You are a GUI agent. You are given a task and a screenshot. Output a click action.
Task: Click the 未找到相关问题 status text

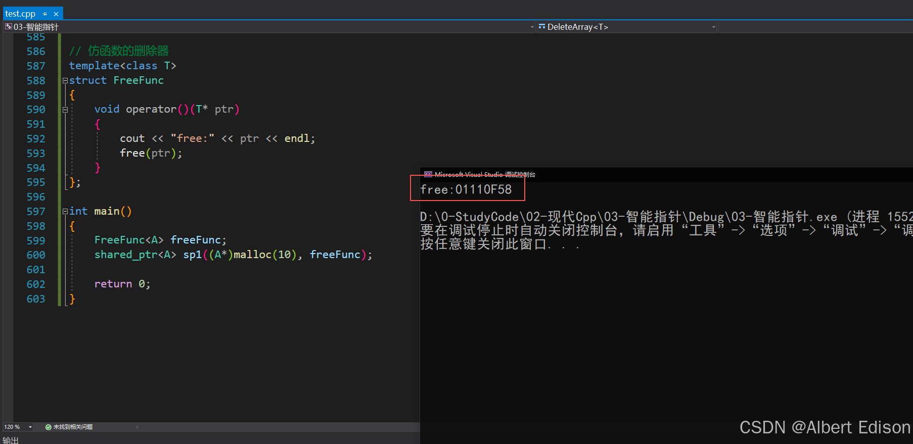[73, 427]
